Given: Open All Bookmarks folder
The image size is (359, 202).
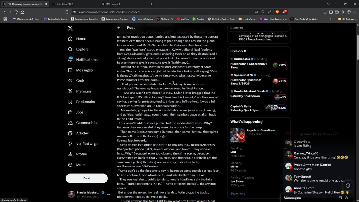Looking at the screenshot, I should (347, 19).
